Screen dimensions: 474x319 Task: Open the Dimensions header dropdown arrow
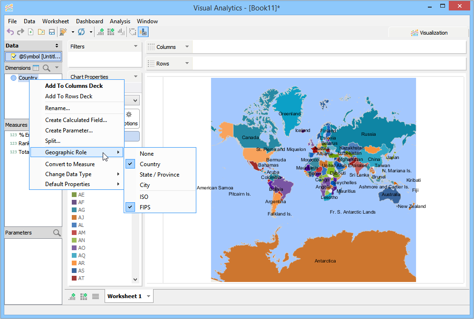tap(57, 67)
